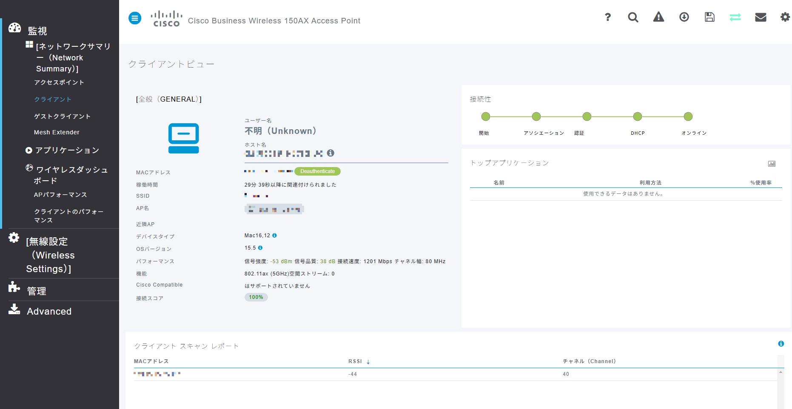Image resolution: width=792 pixels, height=409 pixels.
Task: Click the info icon in Client Scan Report
Action: click(x=781, y=344)
